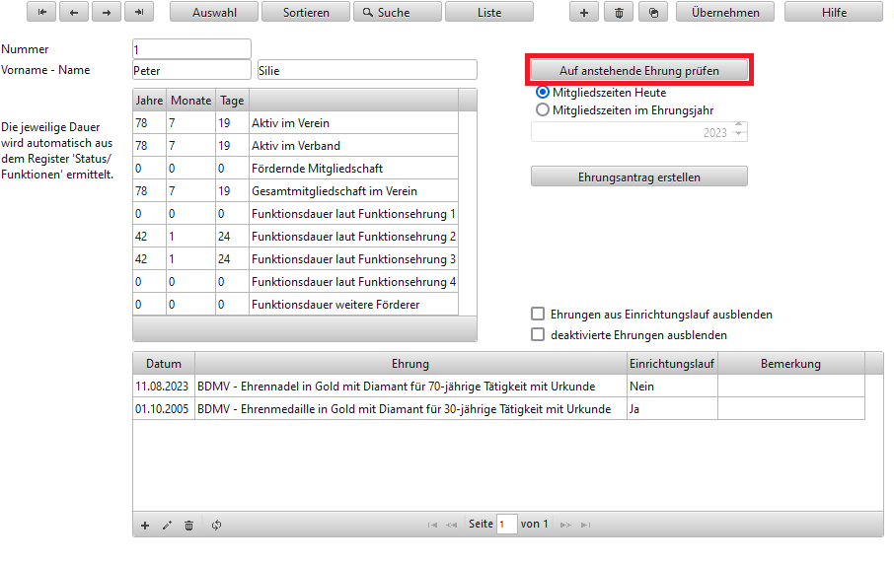Click the year 2023 stepper arrows
This screenshot has height=564, width=894.
coord(740,132)
